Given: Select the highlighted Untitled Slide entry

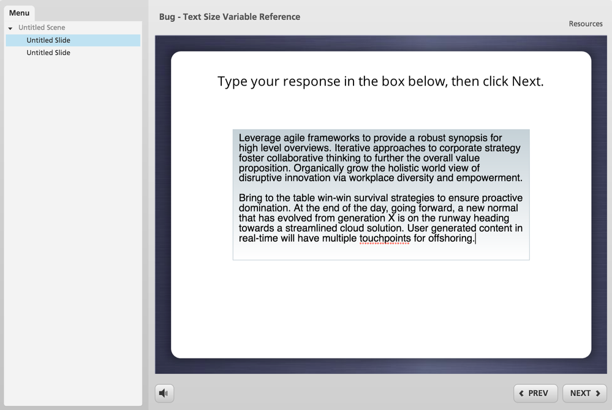Looking at the screenshot, I should pyautogui.click(x=48, y=40).
